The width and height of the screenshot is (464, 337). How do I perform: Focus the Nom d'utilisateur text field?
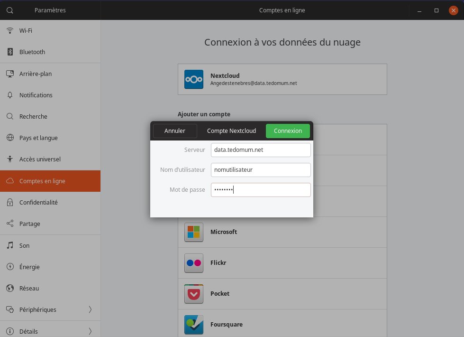(261, 170)
